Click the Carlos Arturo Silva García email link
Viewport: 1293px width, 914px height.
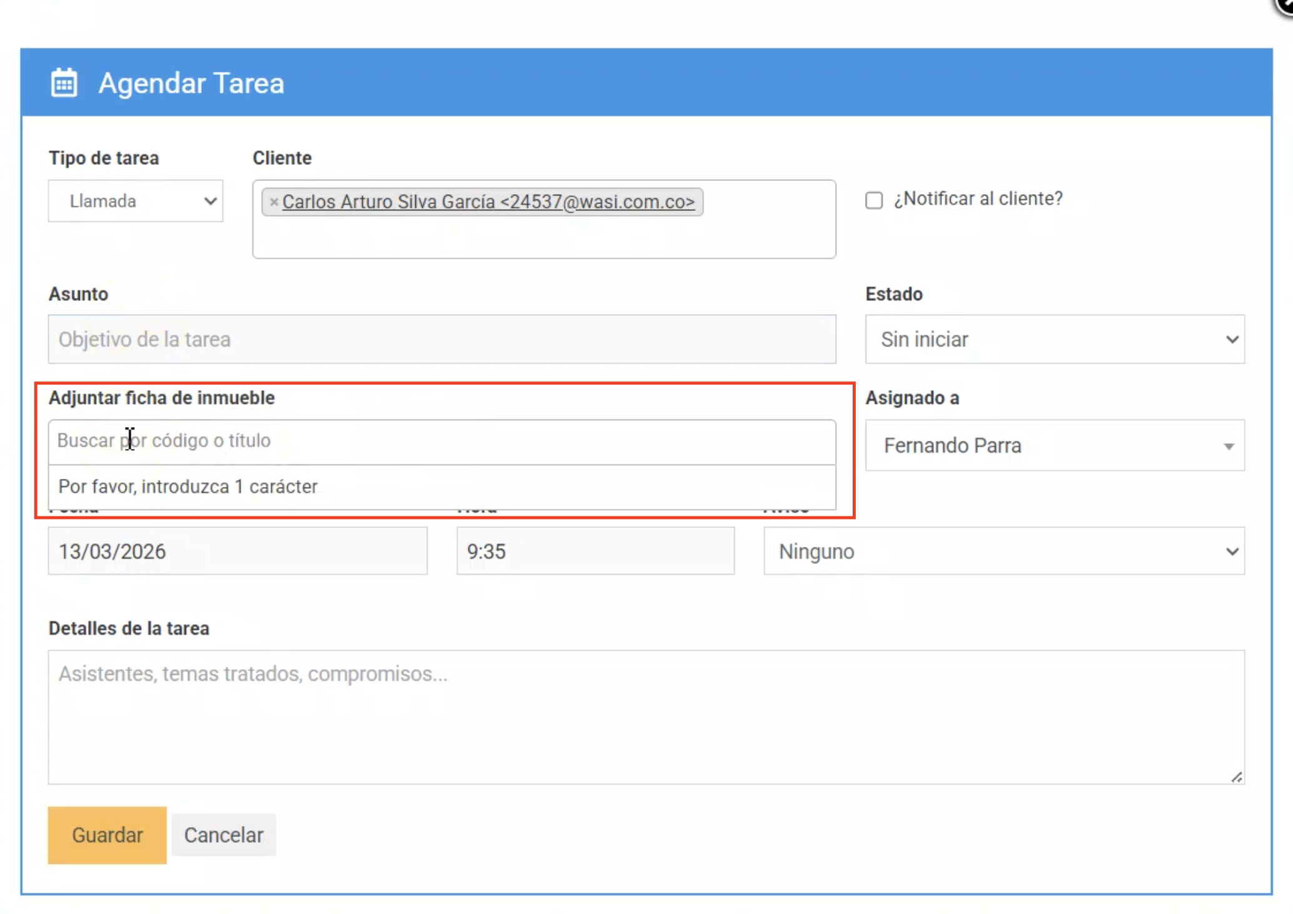pyautogui.click(x=488, y=202)
